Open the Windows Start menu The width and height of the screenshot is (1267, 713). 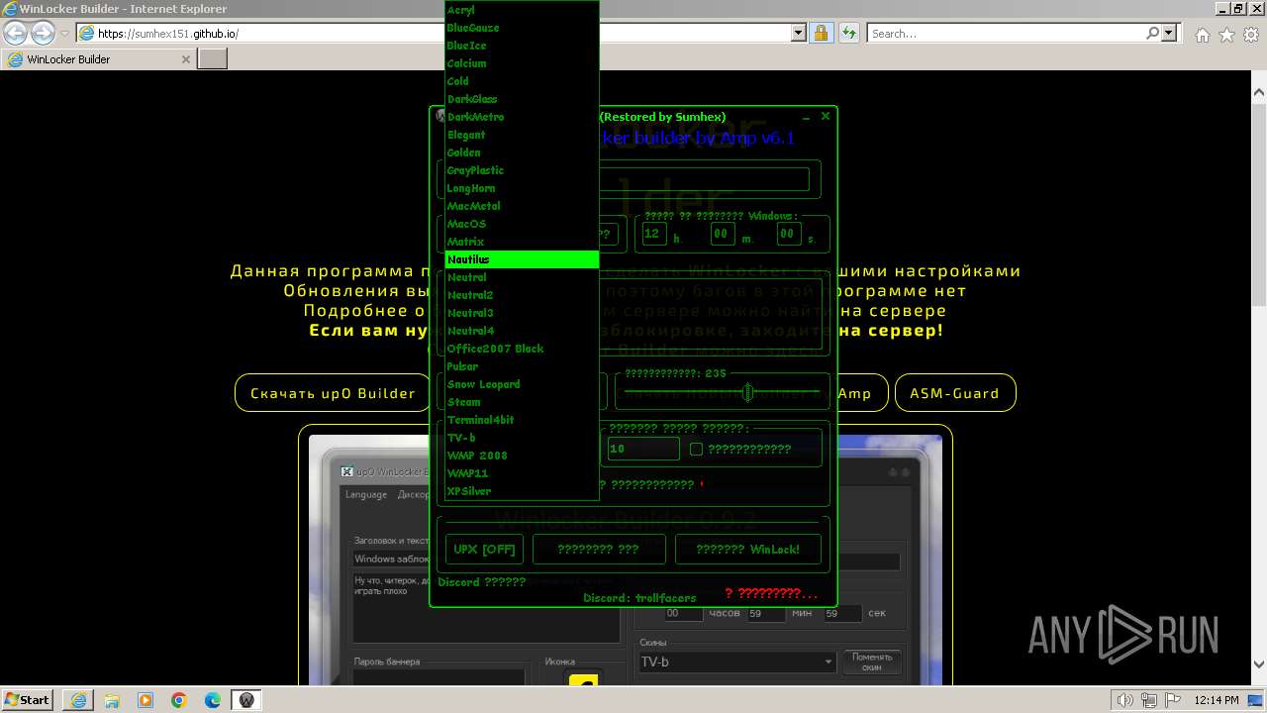coord(28,700)
